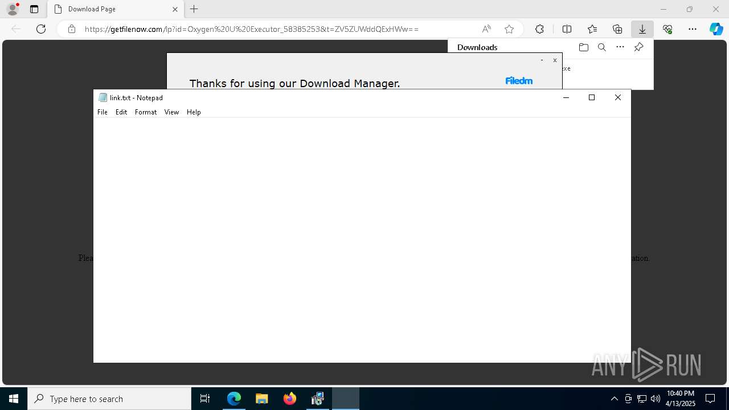
Task: Open the Edge tab actions menu icon
Action: point(34,9)
